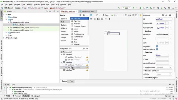
Task: Toggle the singleLine checkbox
Action: click(x=157, y=46)
